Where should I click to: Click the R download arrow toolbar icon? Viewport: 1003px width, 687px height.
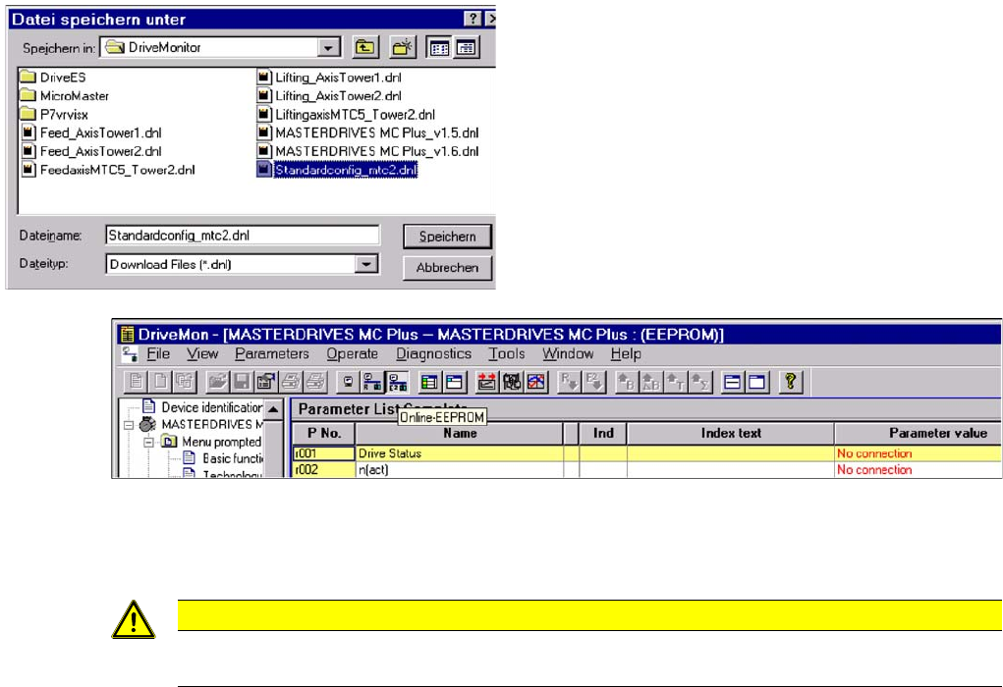coord(569,382)
